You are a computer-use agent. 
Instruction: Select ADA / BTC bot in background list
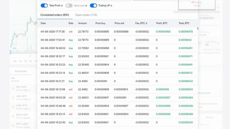click(23, 97)
